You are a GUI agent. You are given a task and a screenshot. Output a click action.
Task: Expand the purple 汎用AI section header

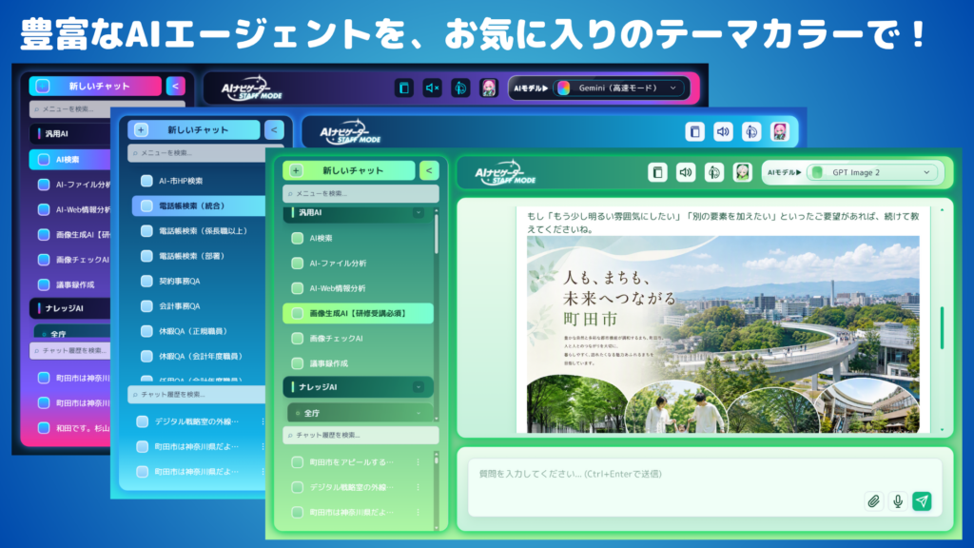(x=70, y=133)
